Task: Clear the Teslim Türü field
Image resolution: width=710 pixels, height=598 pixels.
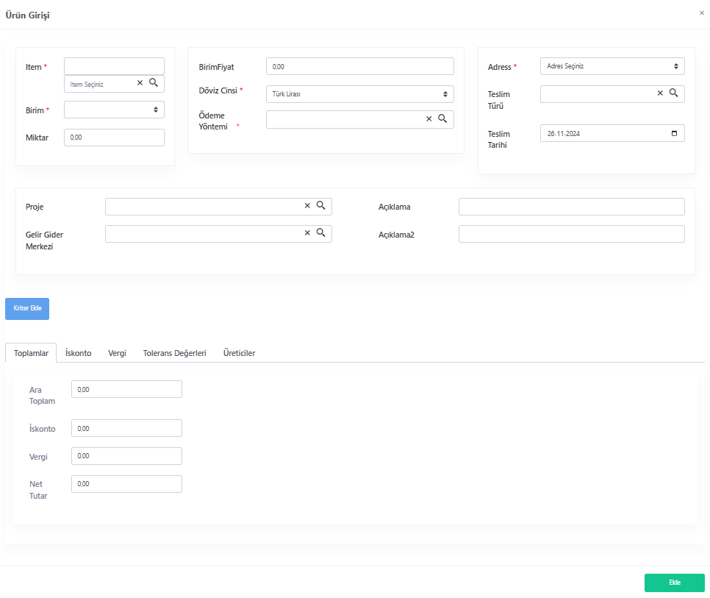Action: tap(660, 93)
